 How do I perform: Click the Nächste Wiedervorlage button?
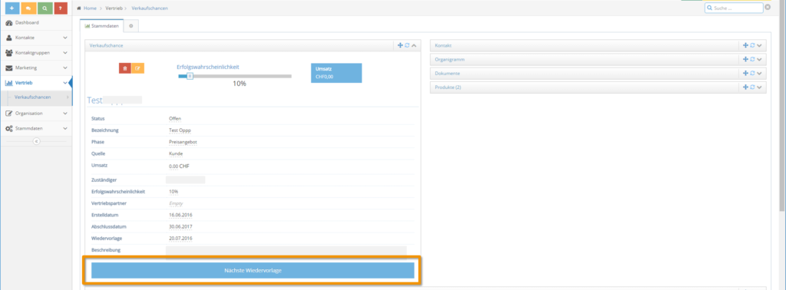[253, 270]
